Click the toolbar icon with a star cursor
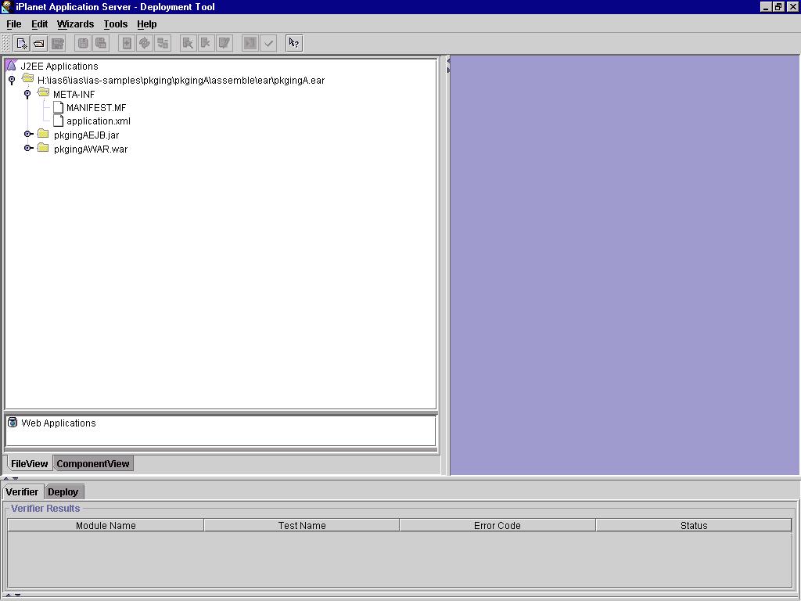Viewport: 801px width, 601px height. pyautogui.click(x=188, y=44)
